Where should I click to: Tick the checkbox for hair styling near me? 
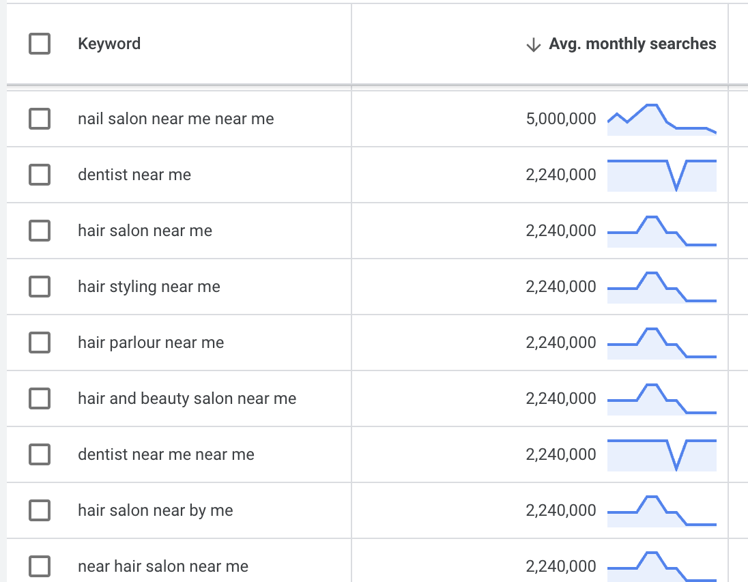pos(40,287)
